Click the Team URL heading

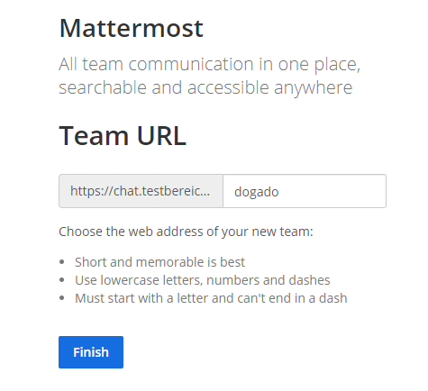pos(123,136)
